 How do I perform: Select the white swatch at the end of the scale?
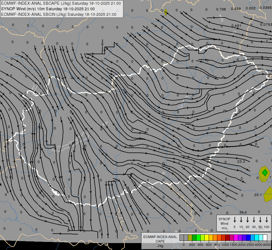(265, 237)
